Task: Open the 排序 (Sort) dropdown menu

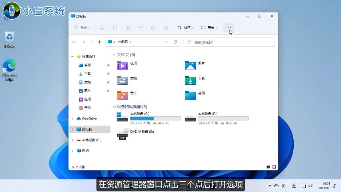Action: point(186,28)
